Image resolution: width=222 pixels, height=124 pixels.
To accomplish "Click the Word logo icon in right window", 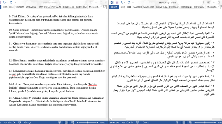I will tap(112, 3).
